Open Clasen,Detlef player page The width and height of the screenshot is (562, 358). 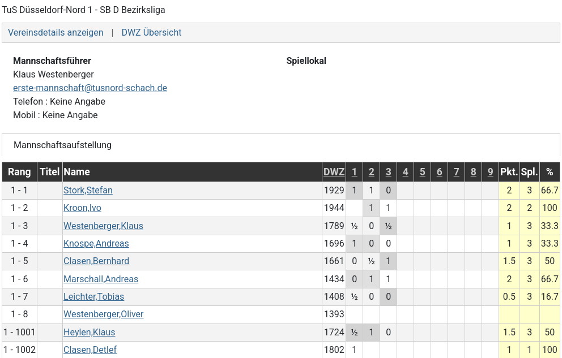coord(90,350)
